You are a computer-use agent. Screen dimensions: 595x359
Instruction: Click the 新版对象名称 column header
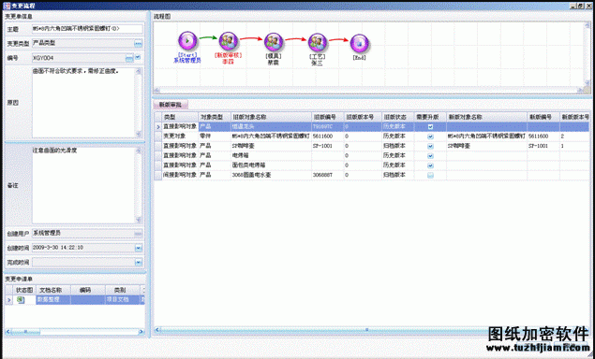coord(486,117)
